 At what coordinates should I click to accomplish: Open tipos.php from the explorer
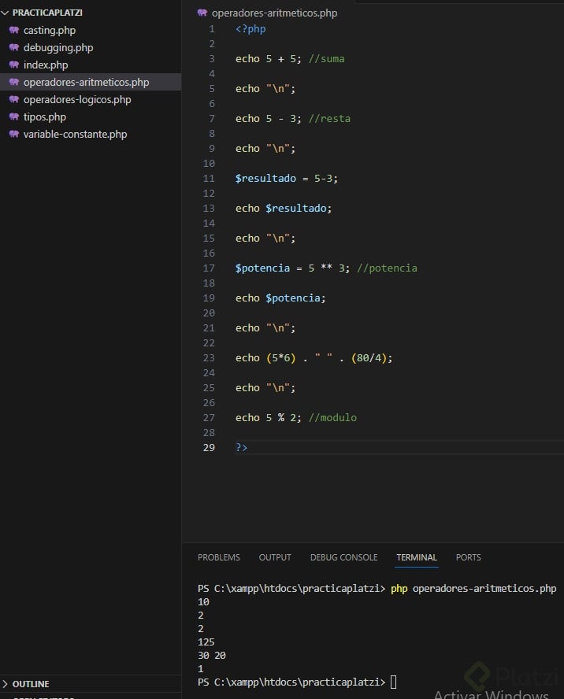(x=44, y=116)
